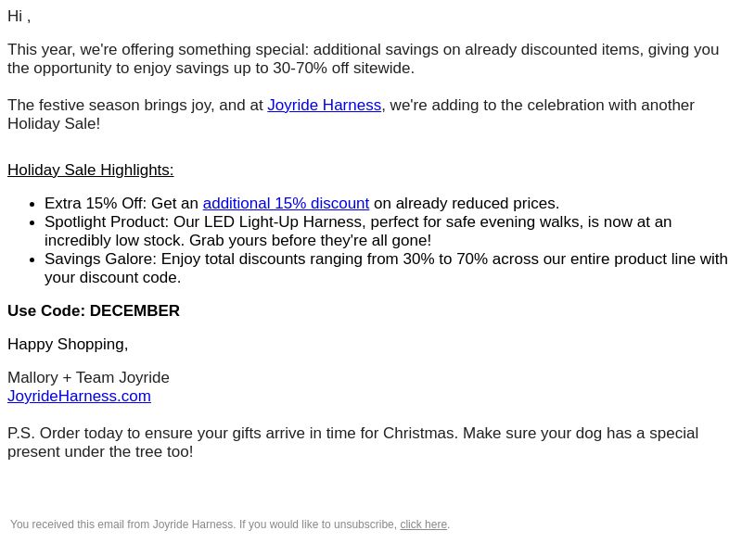
Task: Click the additional 15% discount link
Action: [x=286, y=203]
